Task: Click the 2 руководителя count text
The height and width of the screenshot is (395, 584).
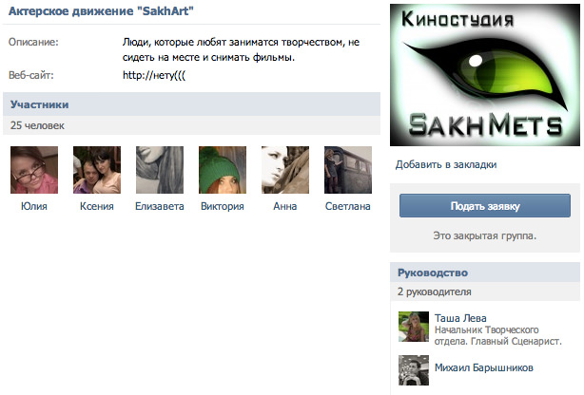Action: point(435,292)
